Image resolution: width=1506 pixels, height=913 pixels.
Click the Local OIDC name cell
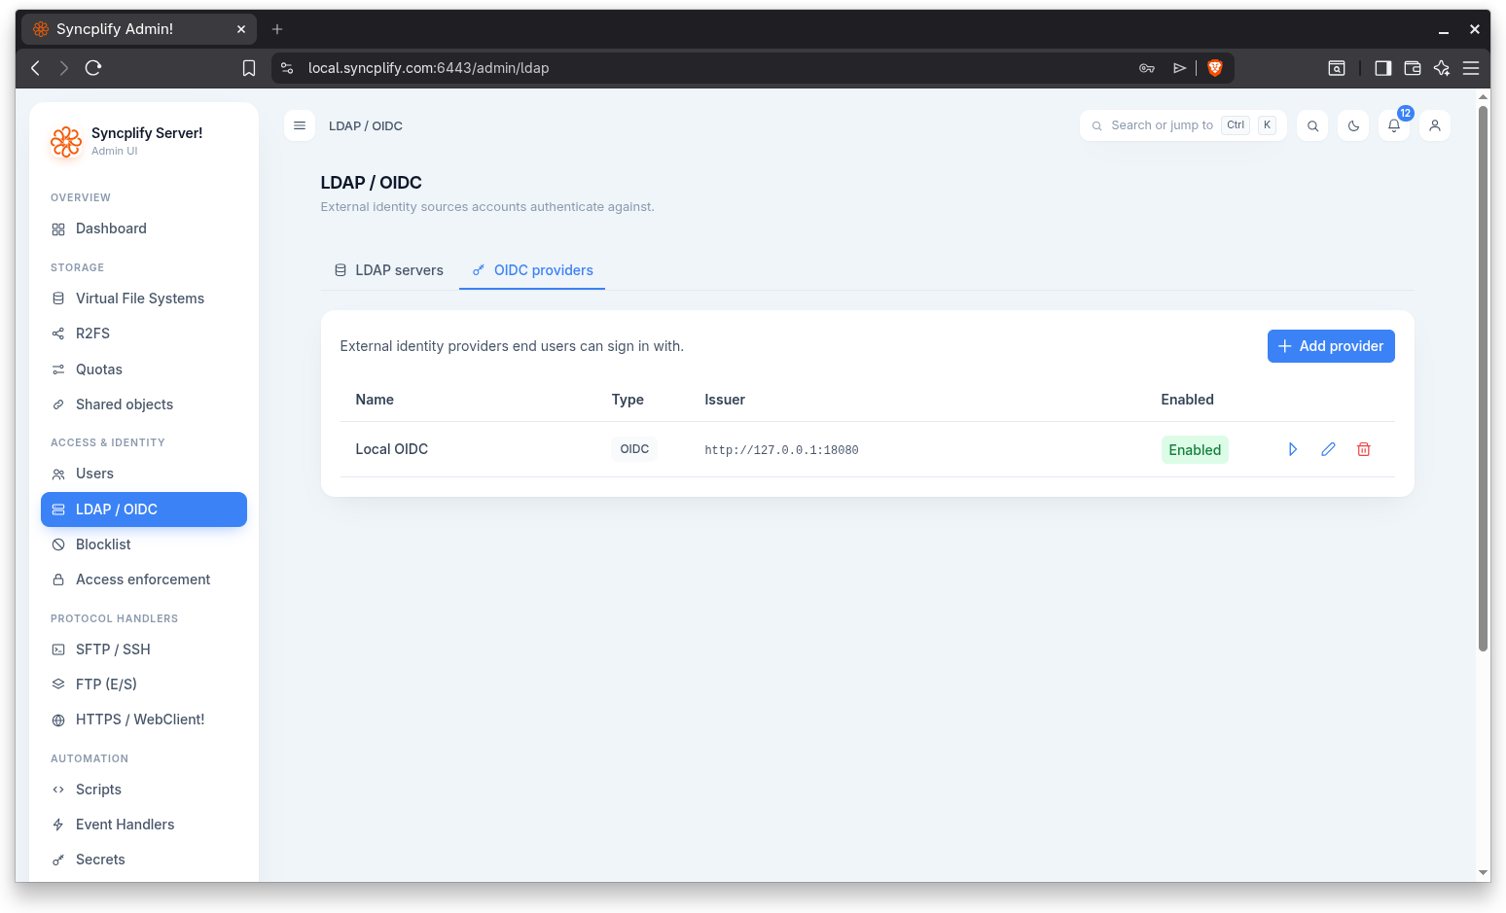click(392, 449)
